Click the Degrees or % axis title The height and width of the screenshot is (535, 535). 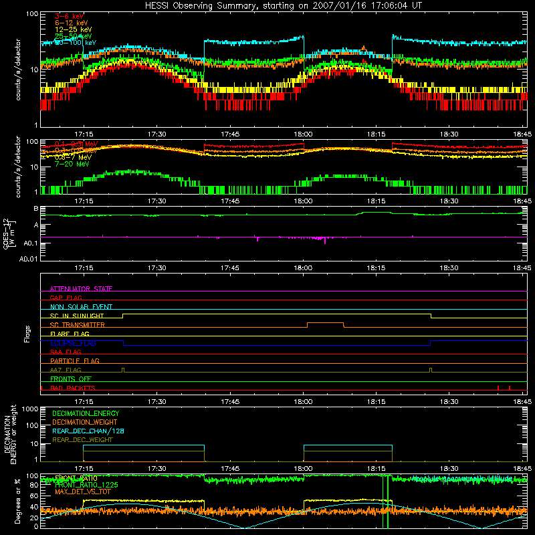17,501
